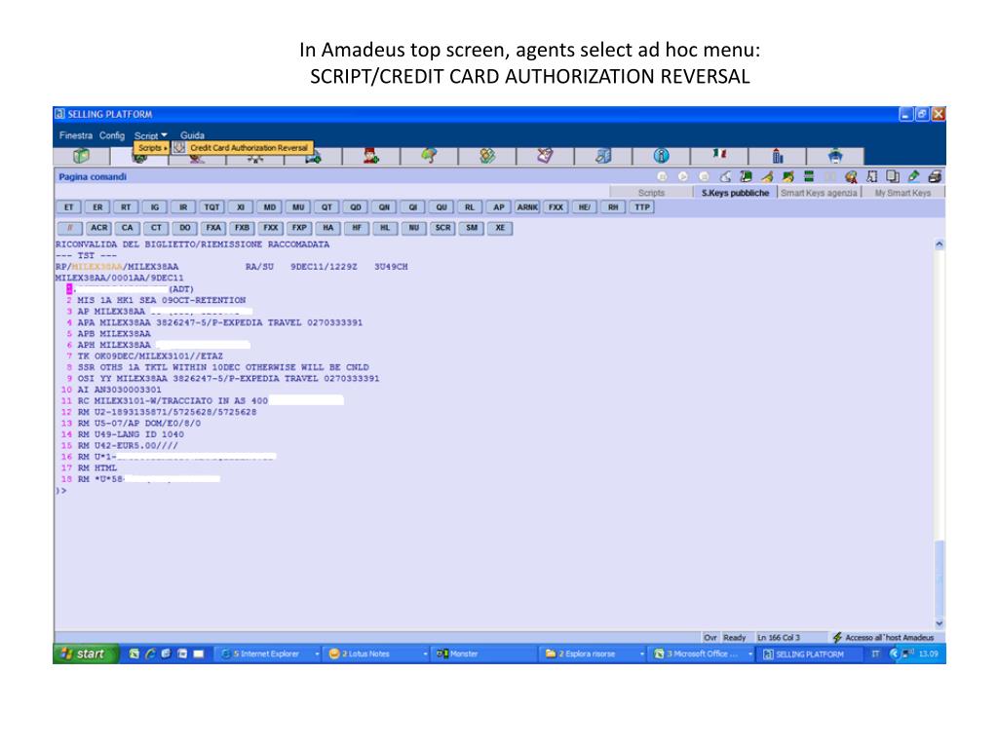
Task: Click the broom clear-screen icon
Action: [767, 177]
